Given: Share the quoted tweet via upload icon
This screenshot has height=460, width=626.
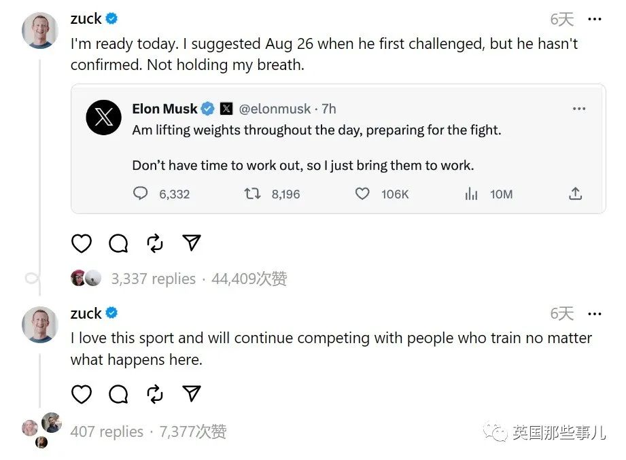Looking at the screenshot, I should click(x=575, y=194).
